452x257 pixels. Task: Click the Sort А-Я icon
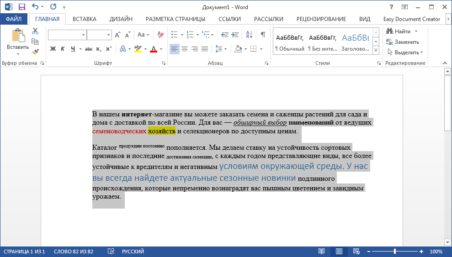(249, 35)
